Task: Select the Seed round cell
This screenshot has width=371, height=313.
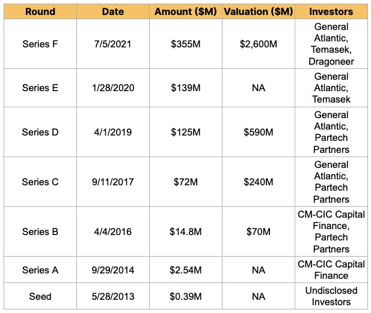Action: [40, 296]
